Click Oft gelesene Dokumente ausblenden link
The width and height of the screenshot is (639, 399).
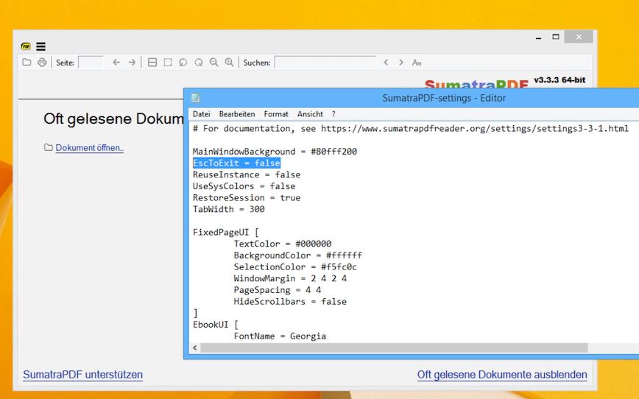502,375
